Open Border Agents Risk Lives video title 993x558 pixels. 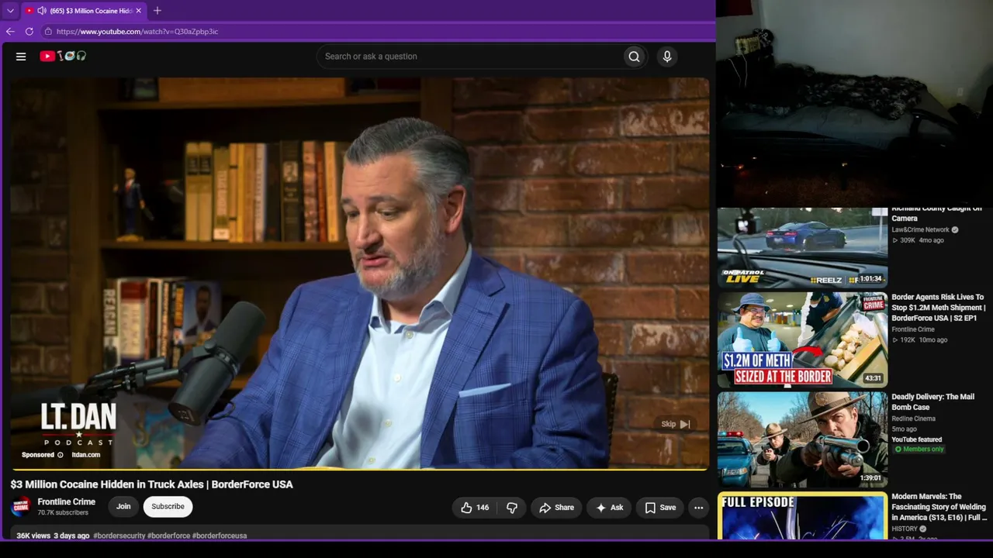click(x=939, y=308)
